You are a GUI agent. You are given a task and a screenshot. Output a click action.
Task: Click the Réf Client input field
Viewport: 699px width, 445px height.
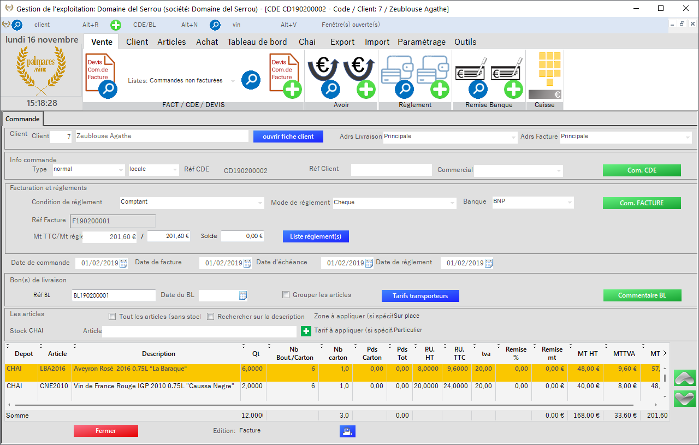(391, 170)
